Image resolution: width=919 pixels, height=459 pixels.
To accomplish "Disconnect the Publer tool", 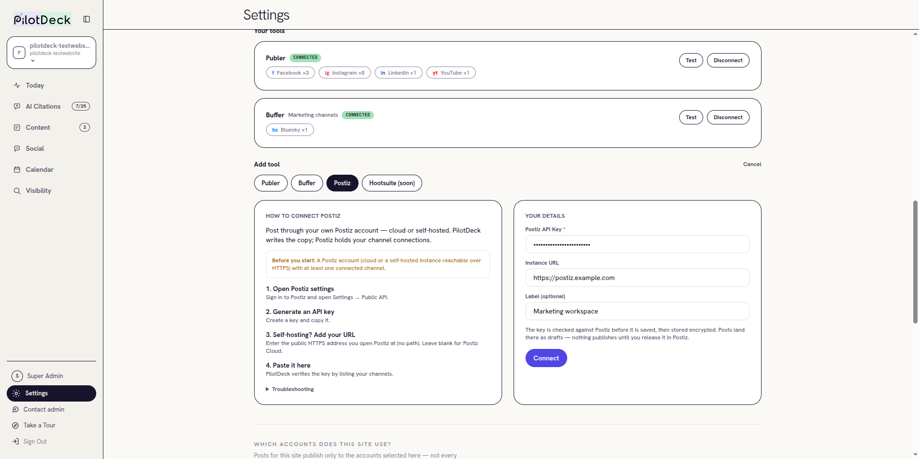I will 728,60.
